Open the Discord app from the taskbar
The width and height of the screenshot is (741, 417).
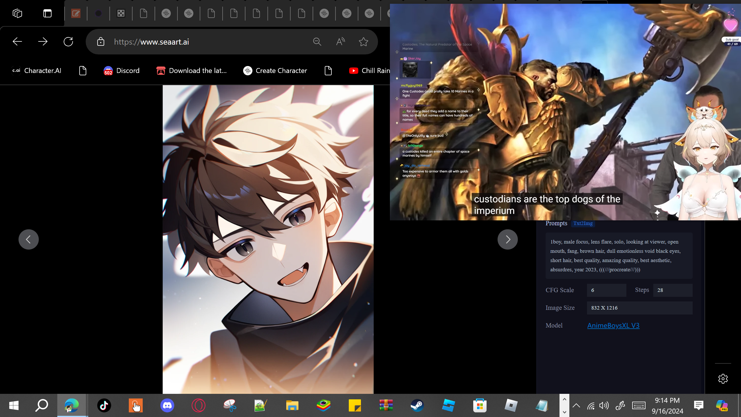point(167,405)
